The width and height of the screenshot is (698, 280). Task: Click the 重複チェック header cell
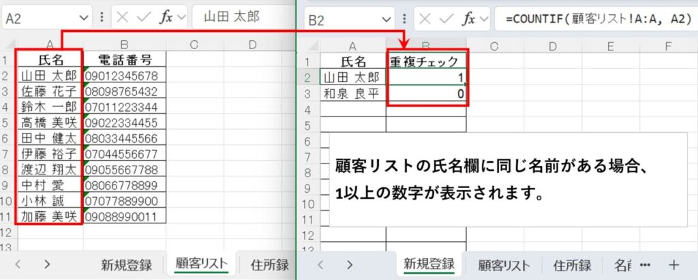coord(427,61)
